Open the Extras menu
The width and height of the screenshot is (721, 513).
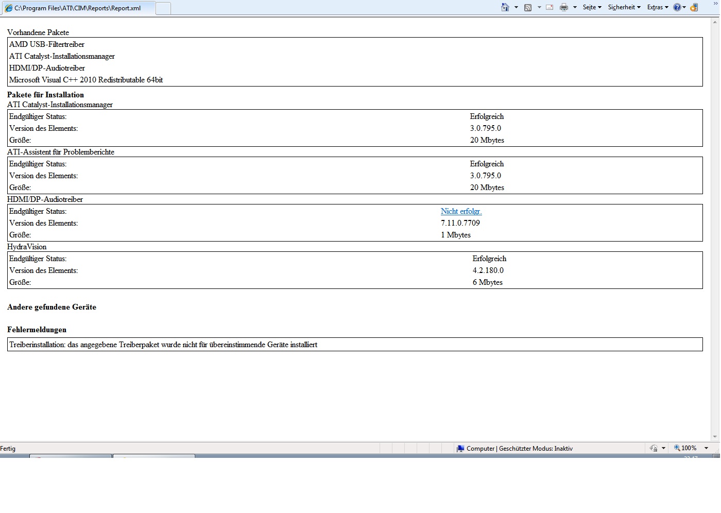pyautogui.click(x=658, y=7)
